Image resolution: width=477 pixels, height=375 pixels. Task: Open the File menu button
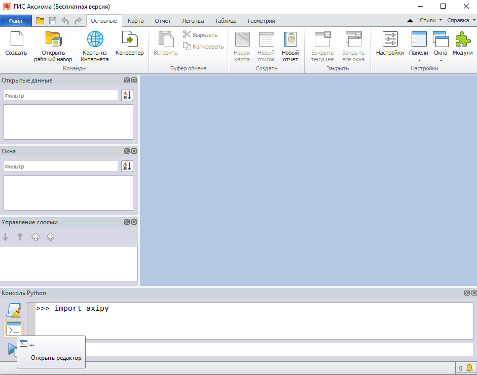[15, 21]
